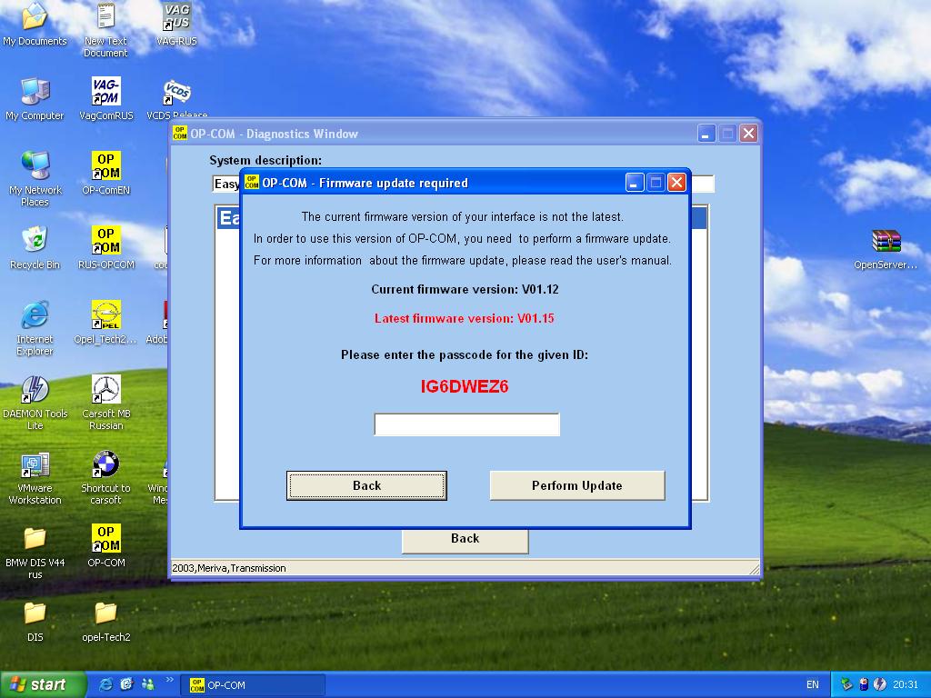This screenshot has width=931, height=698.
Task: Open the Windows Start menu
Action: click(43, 684)
